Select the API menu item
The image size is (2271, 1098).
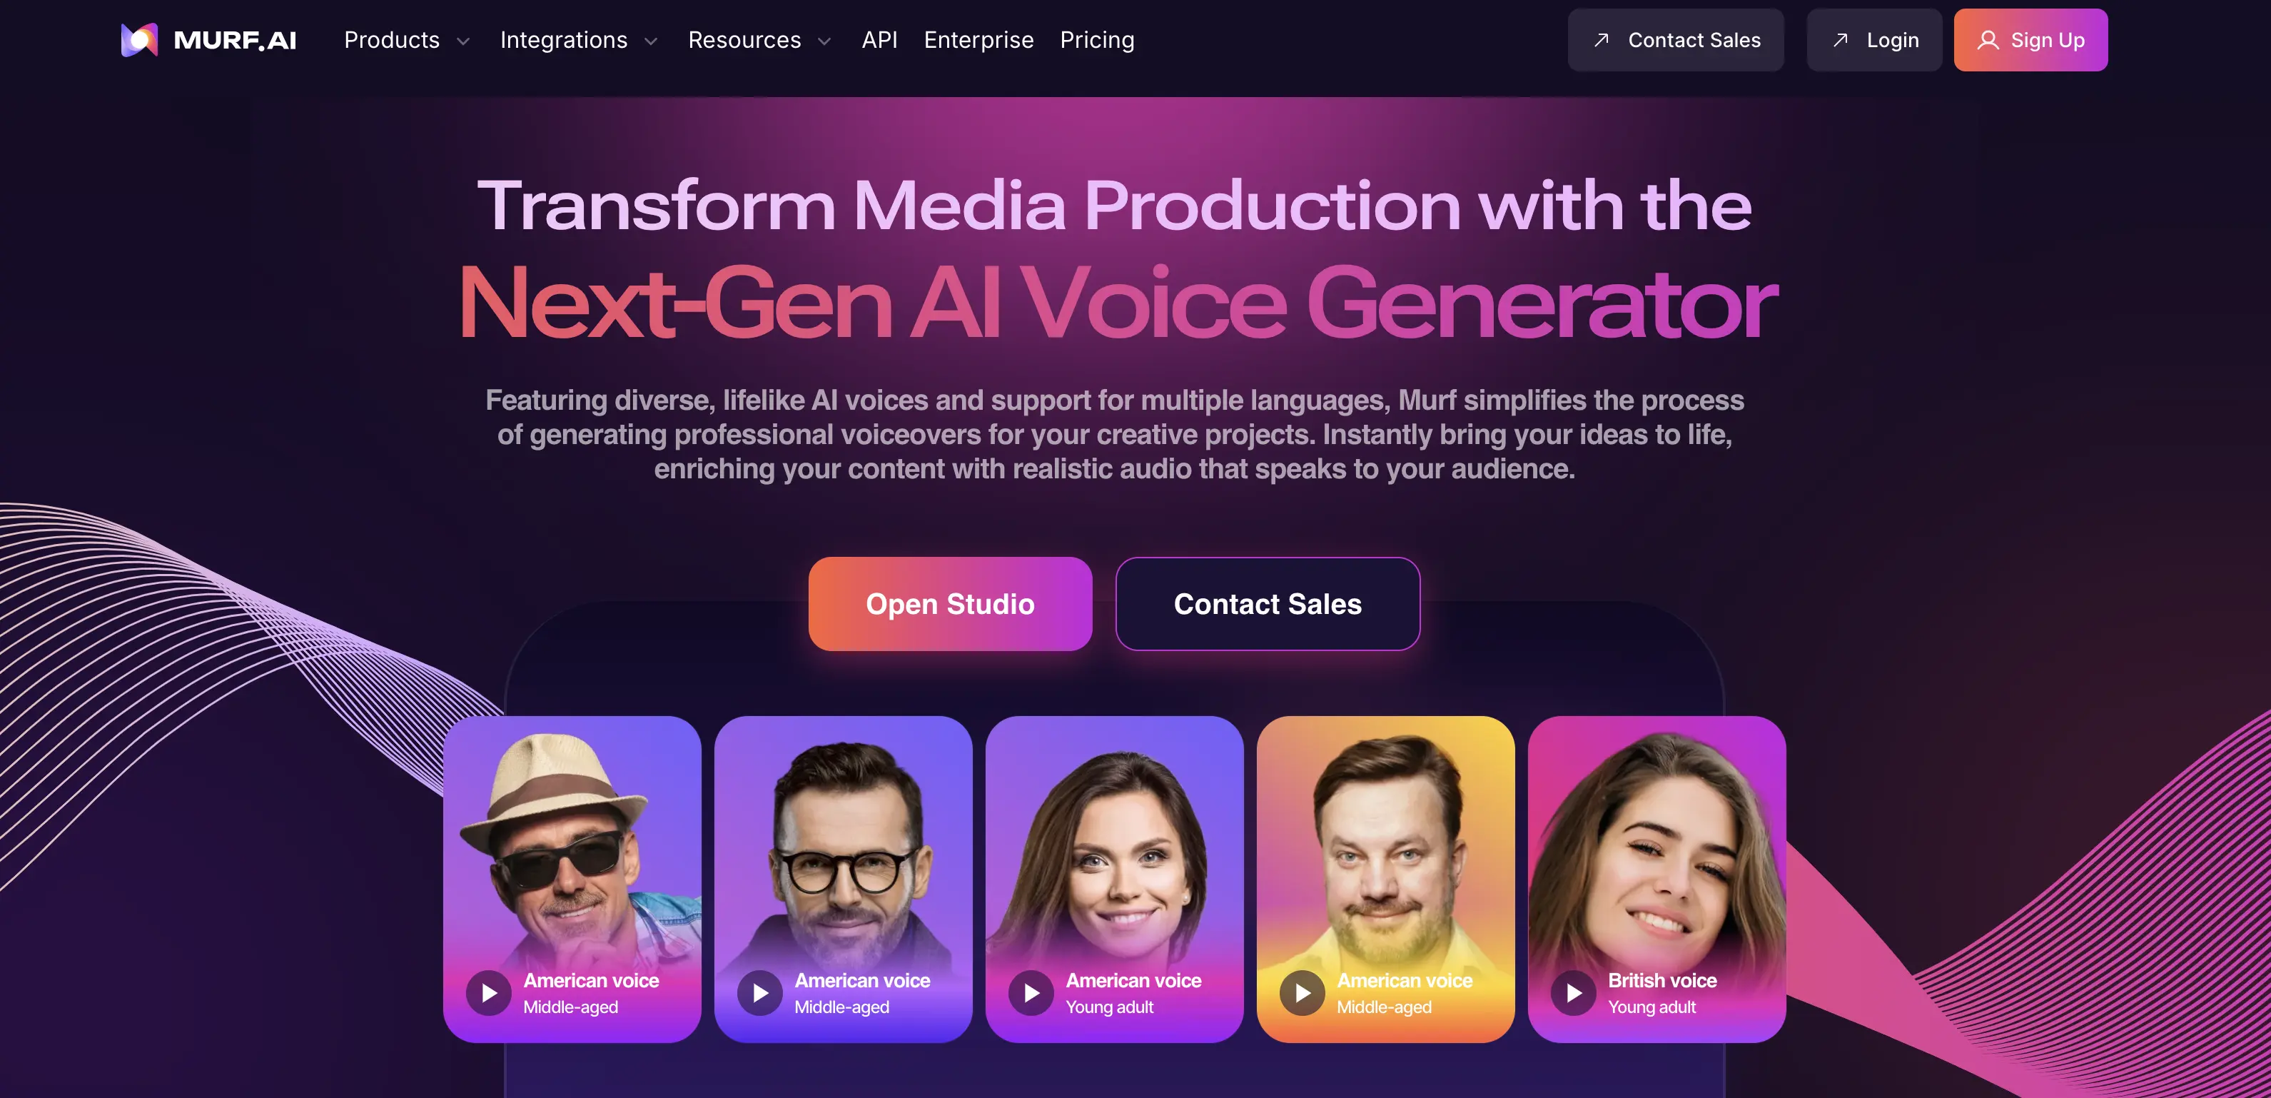(x=881, y=39)
